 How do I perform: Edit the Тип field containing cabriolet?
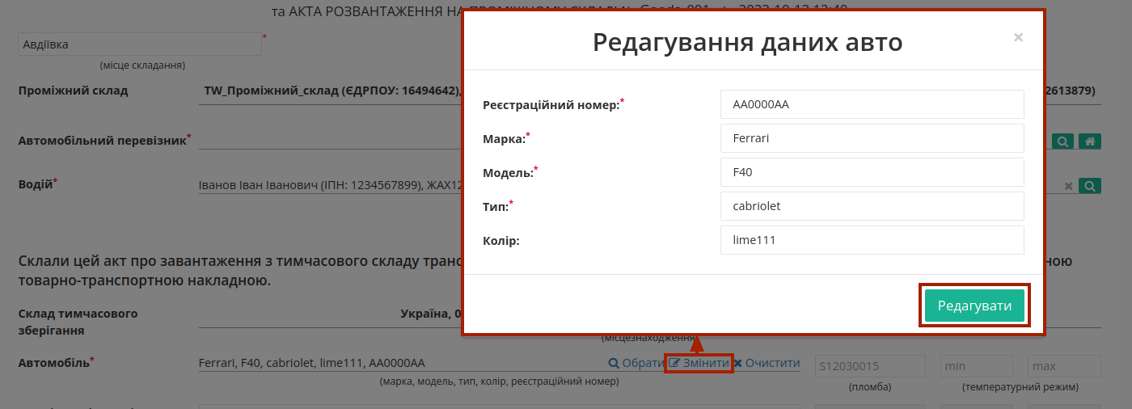872,206
